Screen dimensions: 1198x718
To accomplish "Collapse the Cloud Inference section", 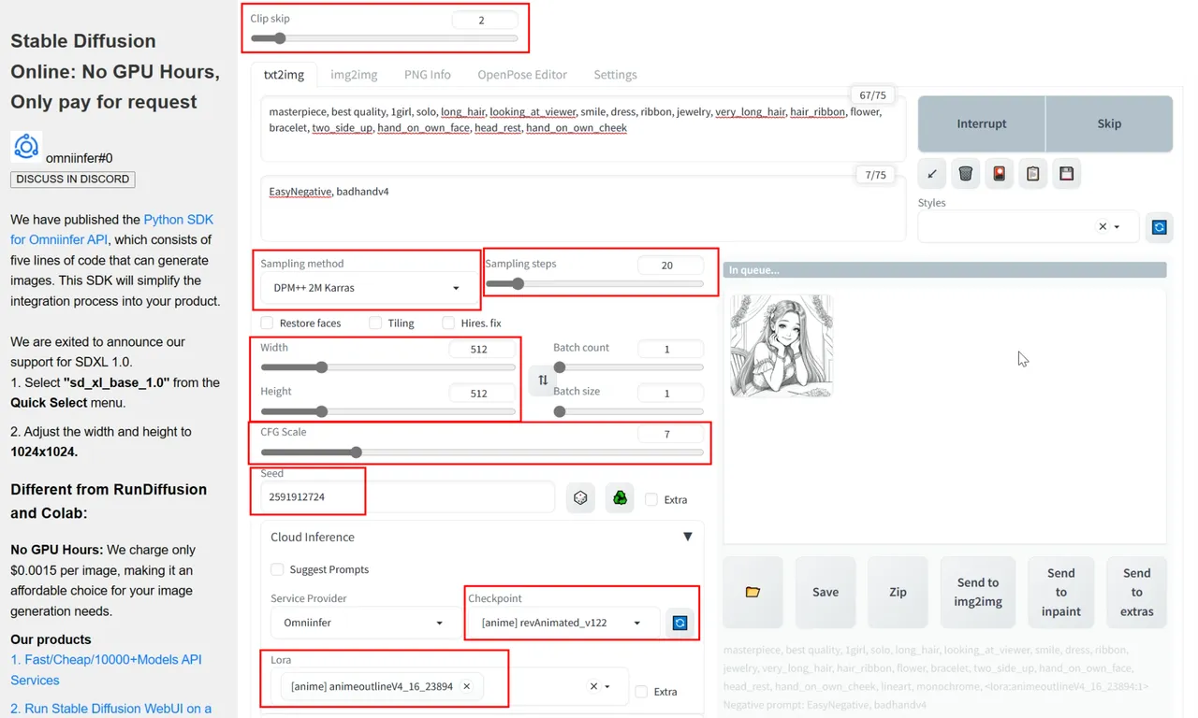I will click(687, 537).
